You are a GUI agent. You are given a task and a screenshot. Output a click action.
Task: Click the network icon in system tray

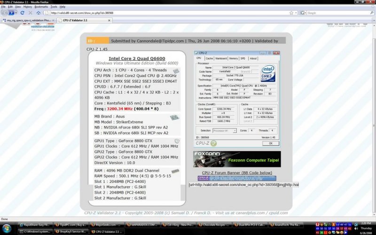click(356, 225)
